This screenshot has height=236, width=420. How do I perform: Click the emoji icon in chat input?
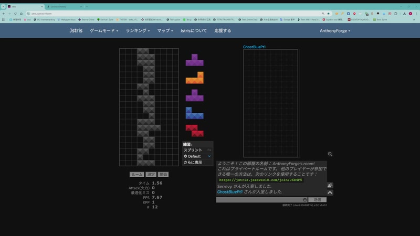(304, 200)
